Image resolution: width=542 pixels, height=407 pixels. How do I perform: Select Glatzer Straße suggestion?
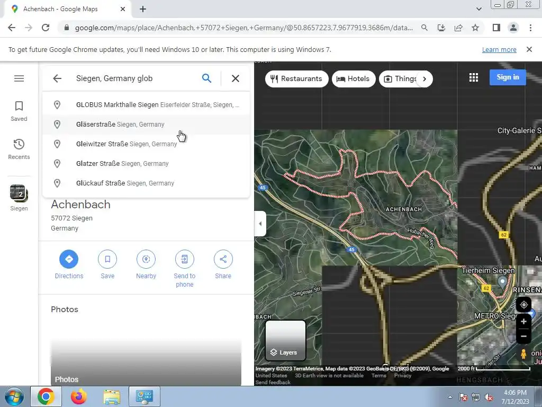[146, 163]
